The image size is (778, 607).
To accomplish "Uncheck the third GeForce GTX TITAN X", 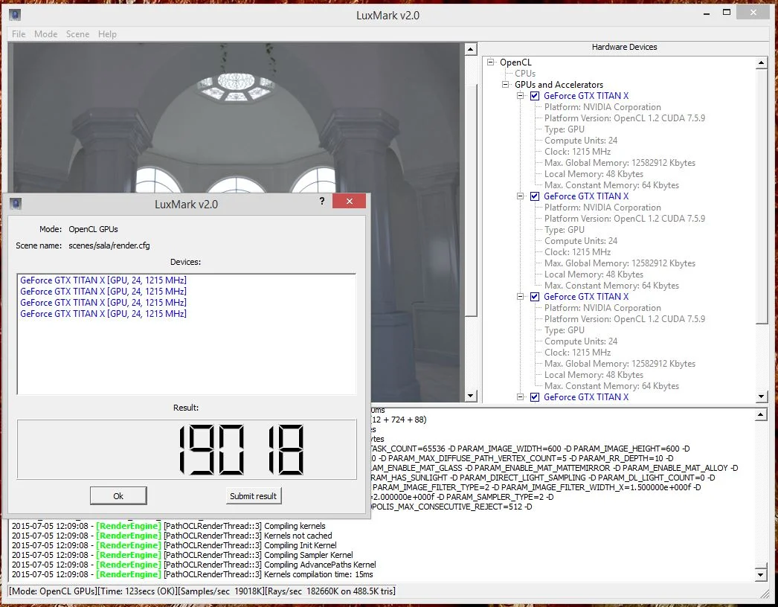I will pos(534,297).
